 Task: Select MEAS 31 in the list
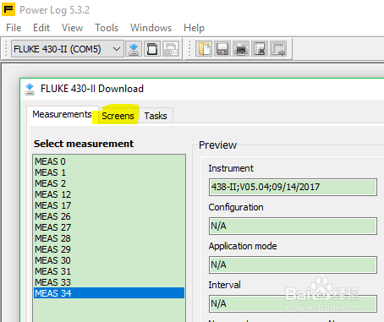(x=109, y=271)
